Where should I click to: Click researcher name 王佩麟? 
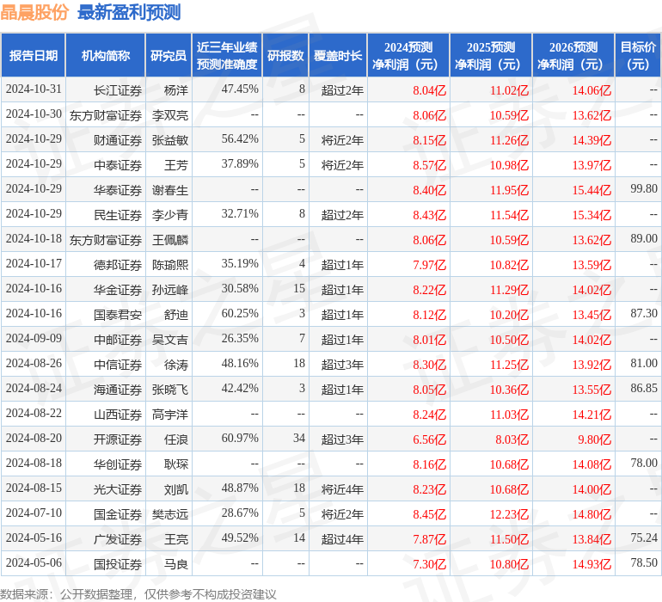(170, 240)
